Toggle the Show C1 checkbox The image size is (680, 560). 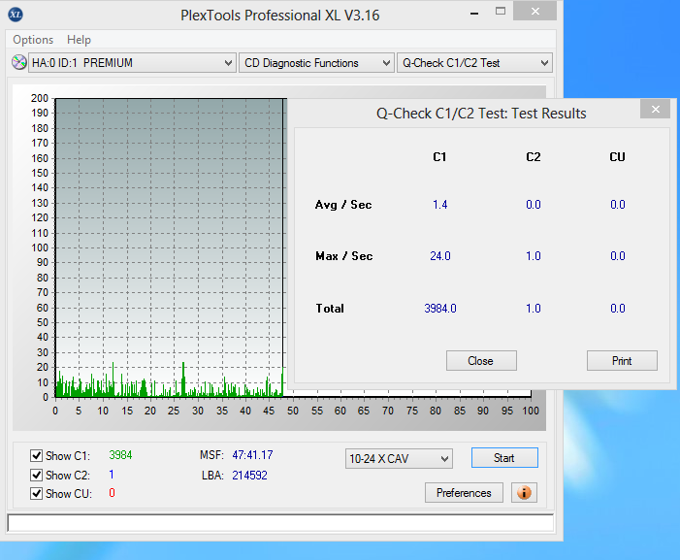[37, 456]
